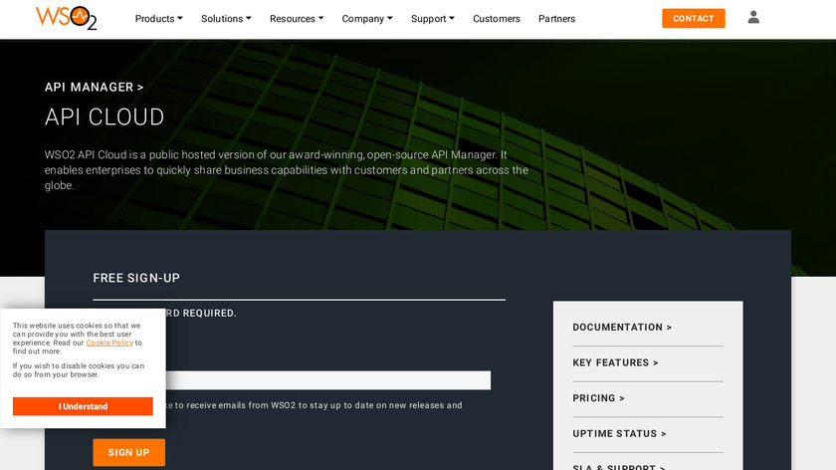836x470 pixels.
Task: Follow the API MANAGER breadcrumb link
Action: click(94, 87)
